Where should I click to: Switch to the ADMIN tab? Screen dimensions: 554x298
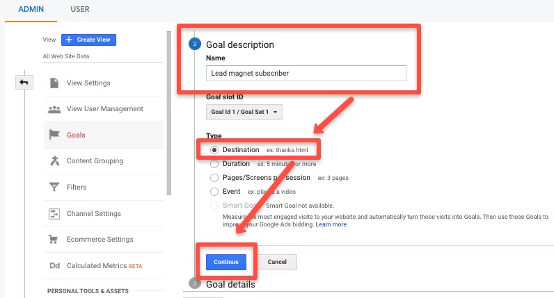tap(31, 9)
